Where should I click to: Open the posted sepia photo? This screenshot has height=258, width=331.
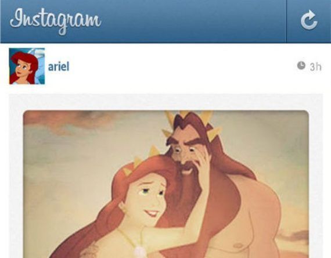(x=166, y=184)
